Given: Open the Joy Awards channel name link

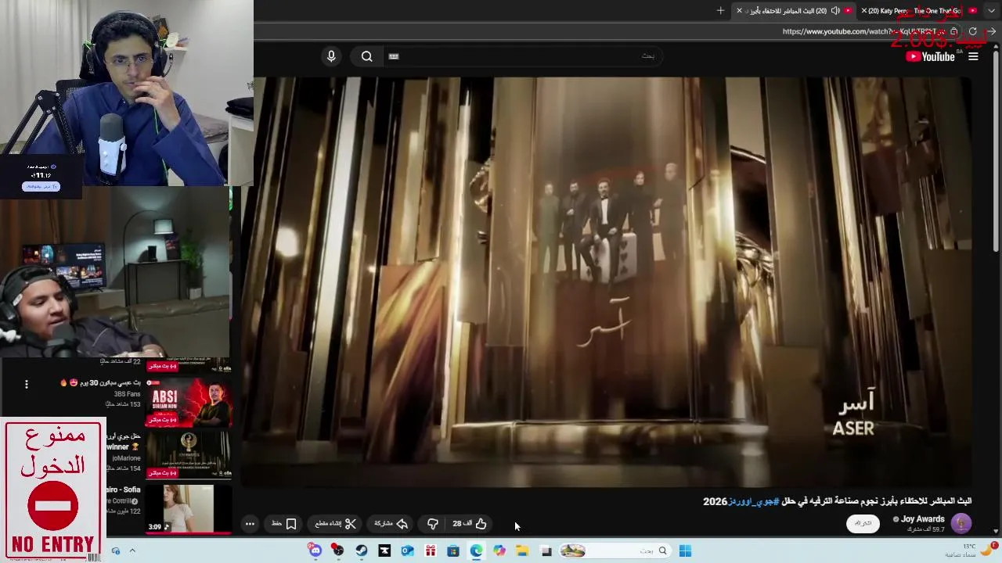Looking at the screenshot, I should [x=923, y=519].
